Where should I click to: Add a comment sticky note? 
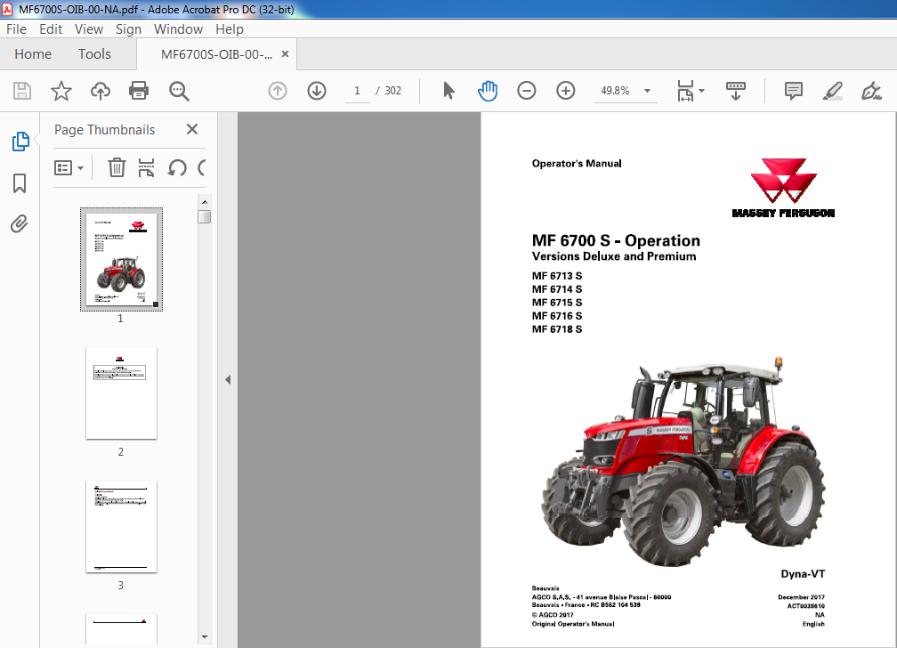793,91
